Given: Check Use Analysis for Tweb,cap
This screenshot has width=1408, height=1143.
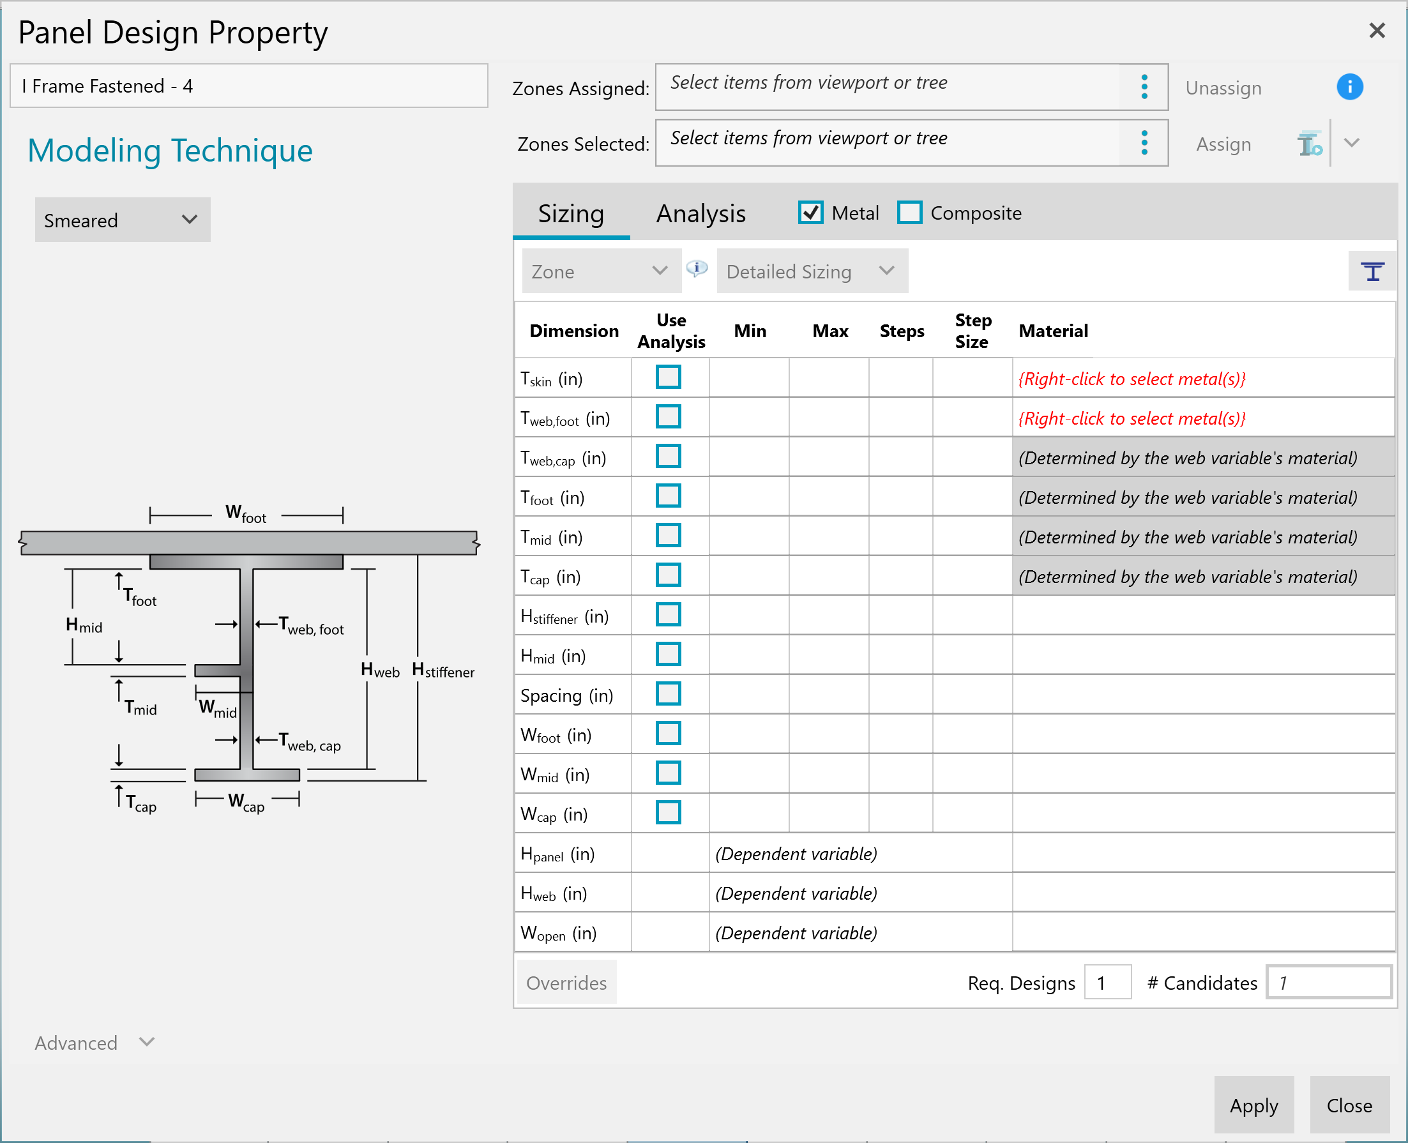Looking at the screenshot, I should 668,457.
